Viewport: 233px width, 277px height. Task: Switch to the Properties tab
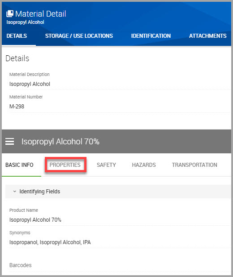tap(65, 165)
